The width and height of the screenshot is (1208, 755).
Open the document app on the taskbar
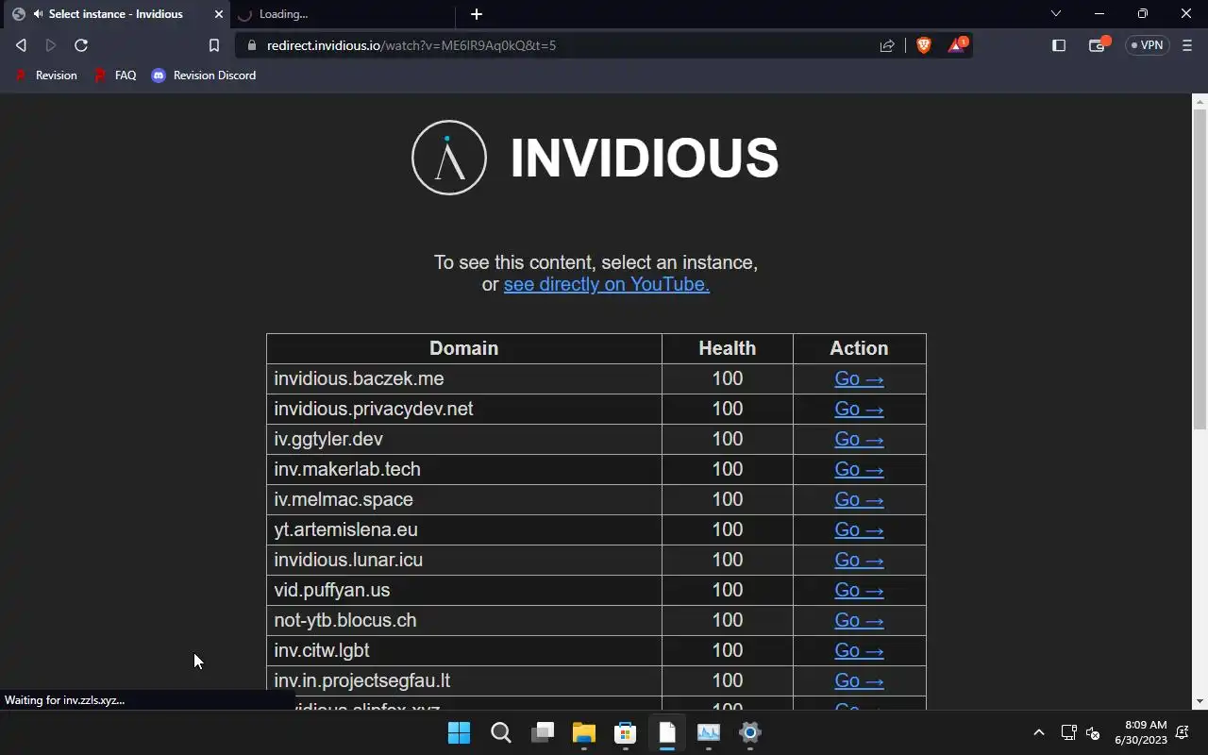(667, 732)
